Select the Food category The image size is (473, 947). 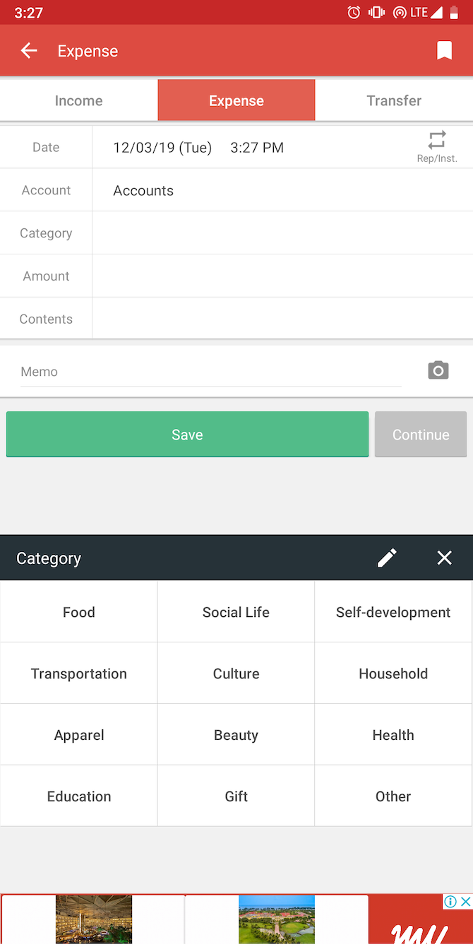pos(78,611)
